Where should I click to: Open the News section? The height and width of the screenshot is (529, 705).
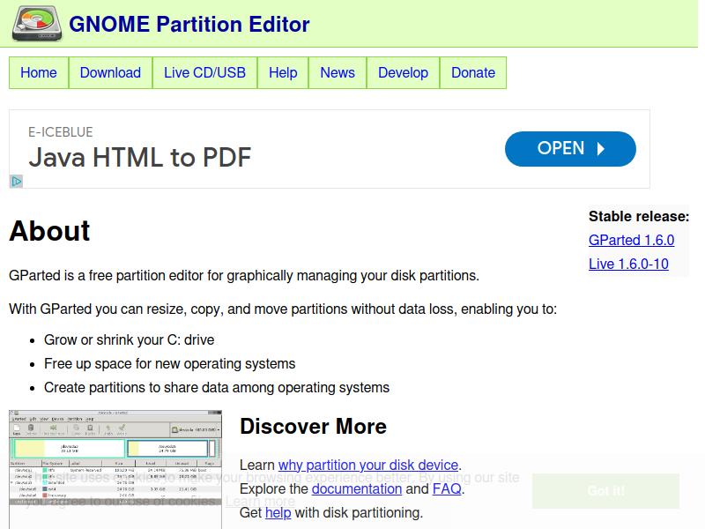click(x=338, y=73)
